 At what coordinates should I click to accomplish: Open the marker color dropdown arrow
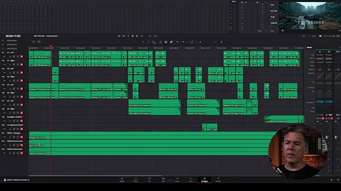(x=186, y=42)
